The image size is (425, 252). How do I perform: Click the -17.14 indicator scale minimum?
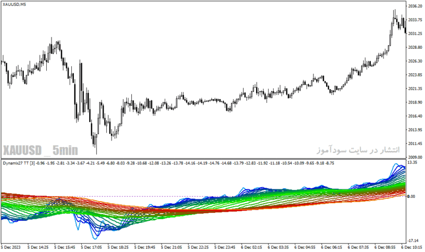(x=413, y=240)
